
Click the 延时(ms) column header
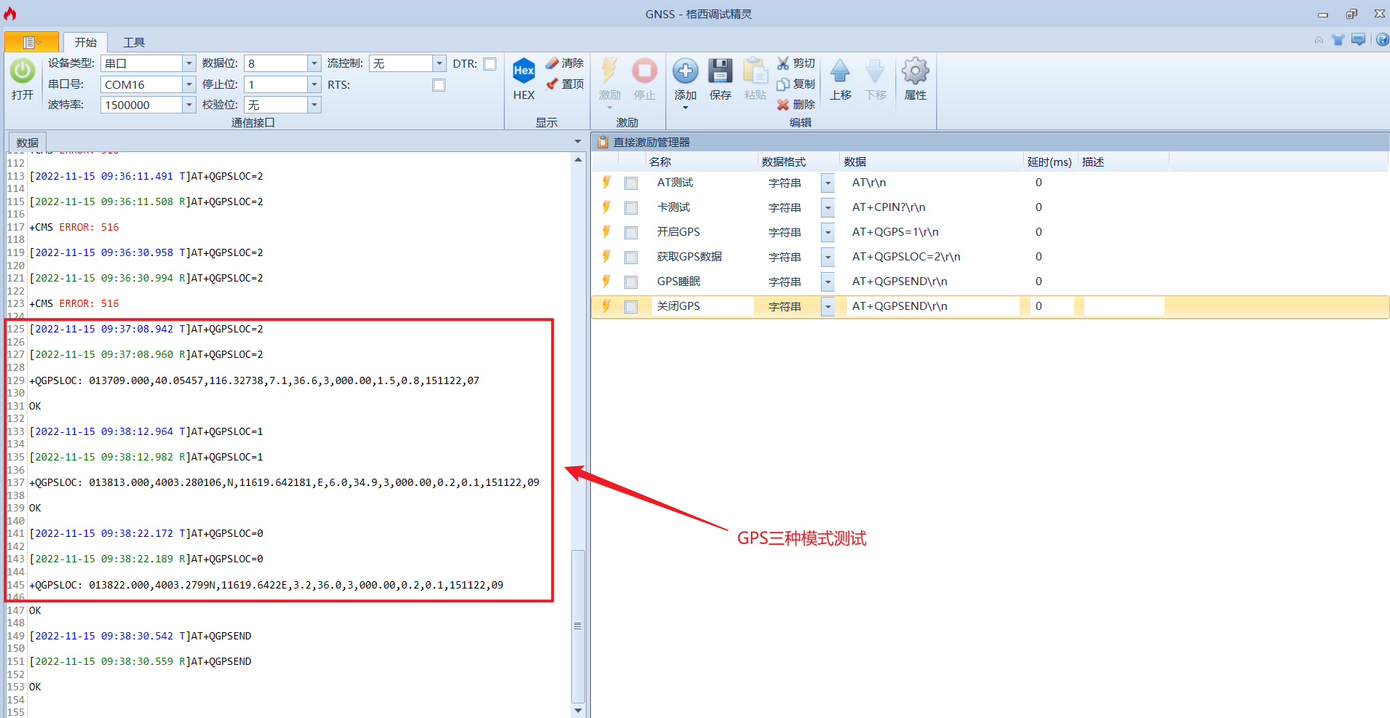pyautogui.click(x=1049, y=162)
